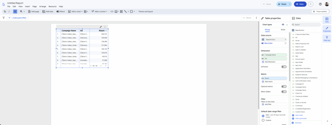Click the filter funnel icon in filter bar
This screenshot has height=125, width=332.
[x=4, y=18]
